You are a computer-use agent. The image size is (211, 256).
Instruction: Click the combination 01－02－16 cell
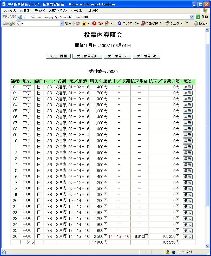click(x=79, y=87)
